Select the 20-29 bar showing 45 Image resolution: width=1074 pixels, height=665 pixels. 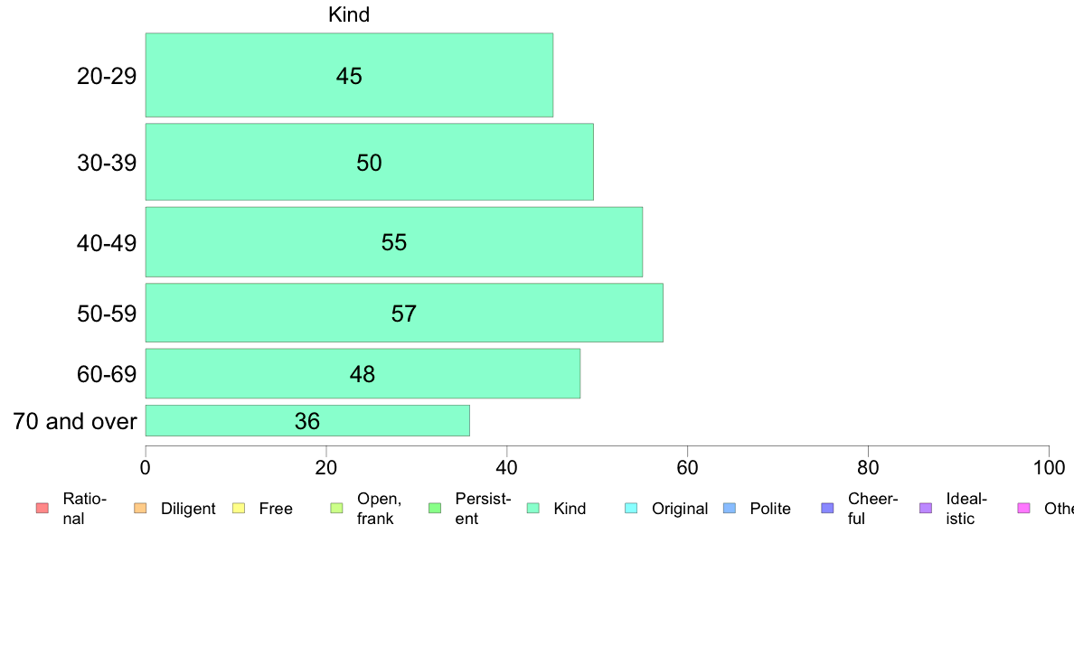pyautogui.click(x=349, y=75)
